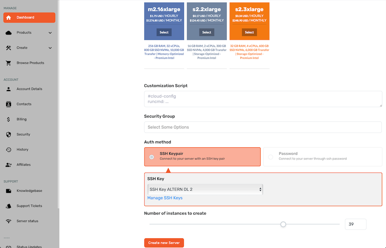Select the SSH Keypair auth radio button
The image size is (386, 248).
pos(152,157)
